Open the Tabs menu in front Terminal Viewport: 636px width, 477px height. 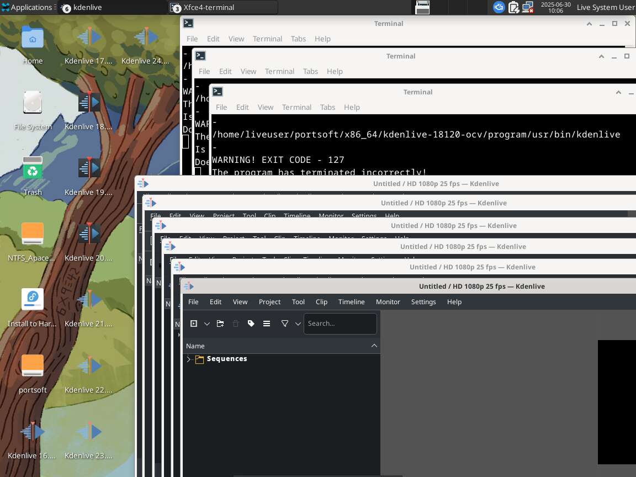click(327, 107)
